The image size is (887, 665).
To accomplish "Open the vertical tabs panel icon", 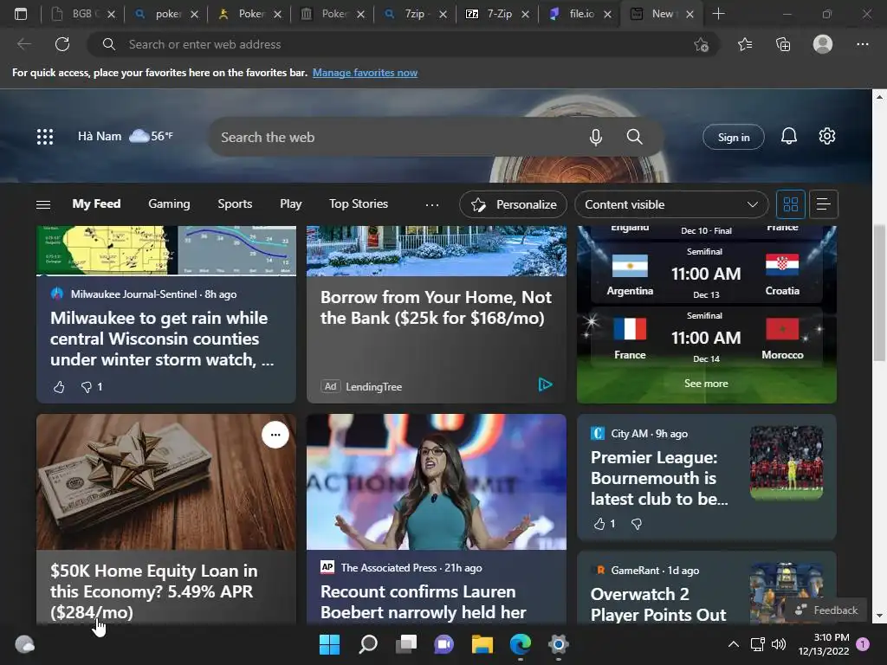I will coord(21,14).
